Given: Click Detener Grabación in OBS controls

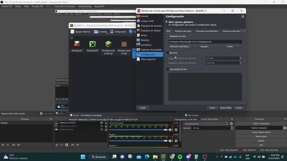Looking at the screenshot, I should [259, 128].
